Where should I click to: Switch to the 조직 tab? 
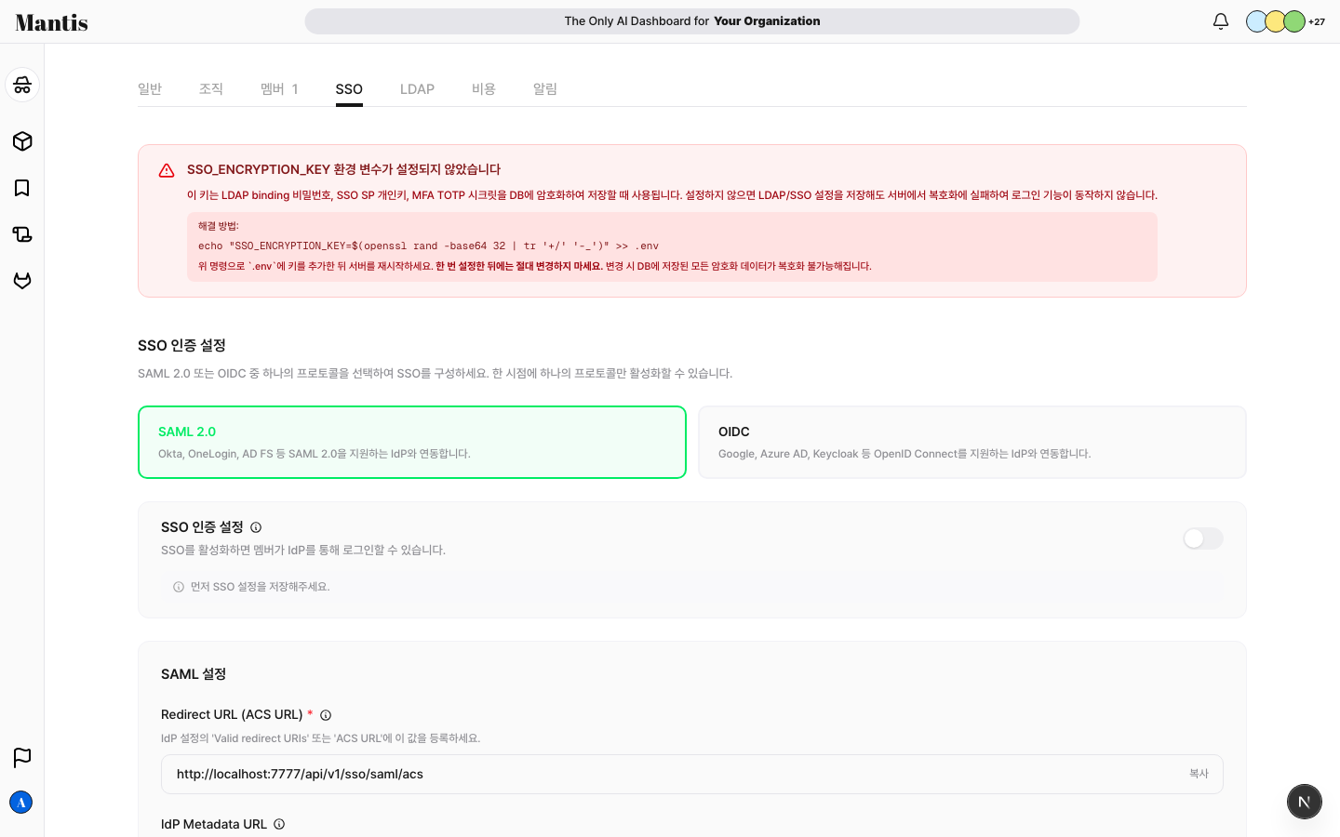pos(211,89)
